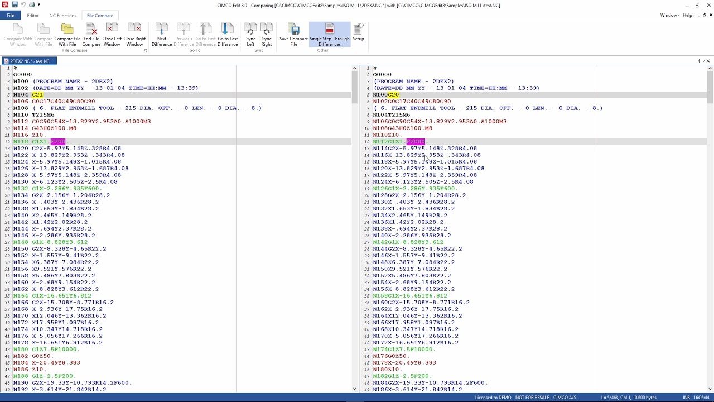Click End File Compare

91,35
